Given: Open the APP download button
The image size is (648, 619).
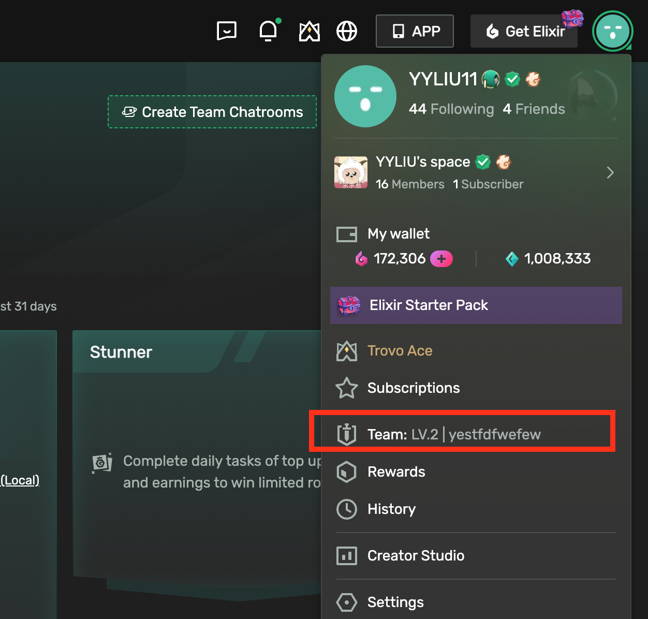Looking at the screenshot, I should [415, 31].
